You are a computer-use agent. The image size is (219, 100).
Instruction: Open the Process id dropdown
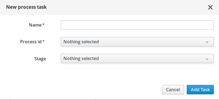click(x=137, y=42)
